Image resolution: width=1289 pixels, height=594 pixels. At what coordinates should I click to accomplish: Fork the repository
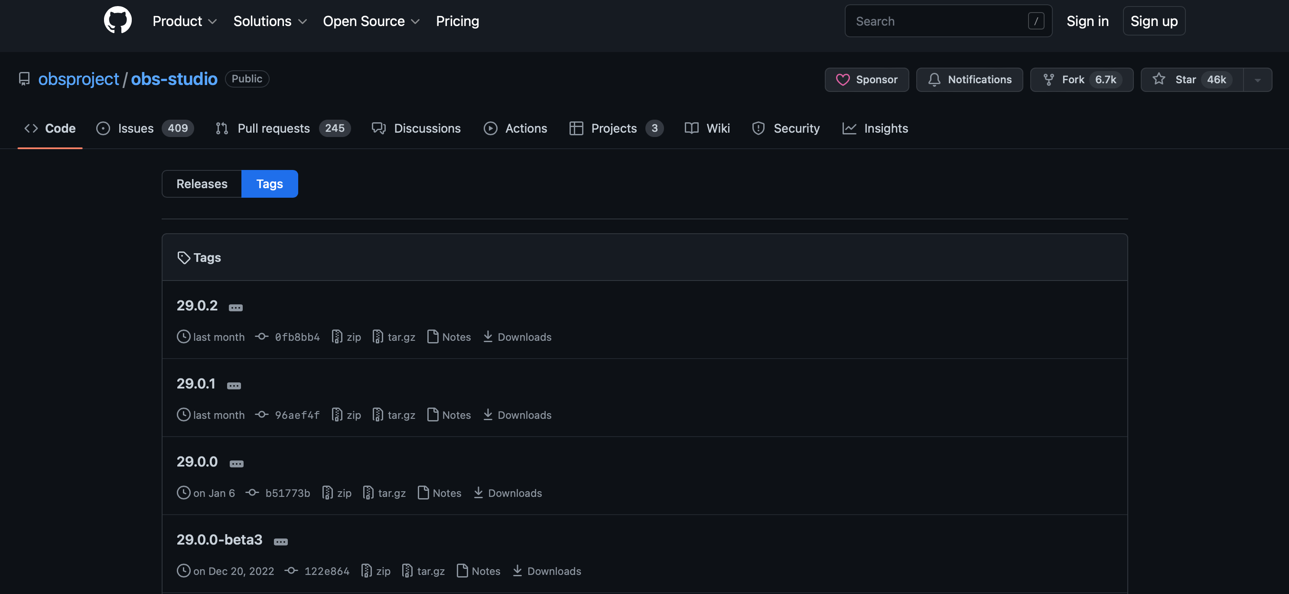1081,80
